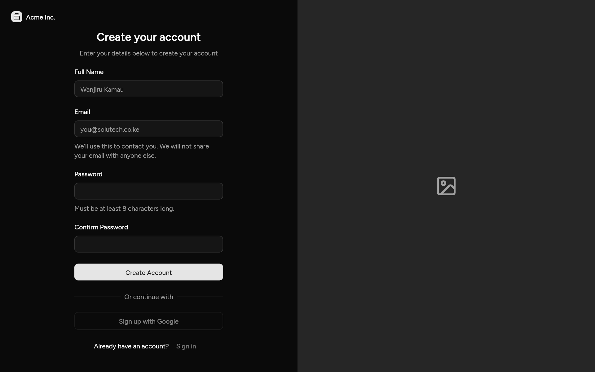
Task: Follow the Sign in link
Action: (186, 346)
